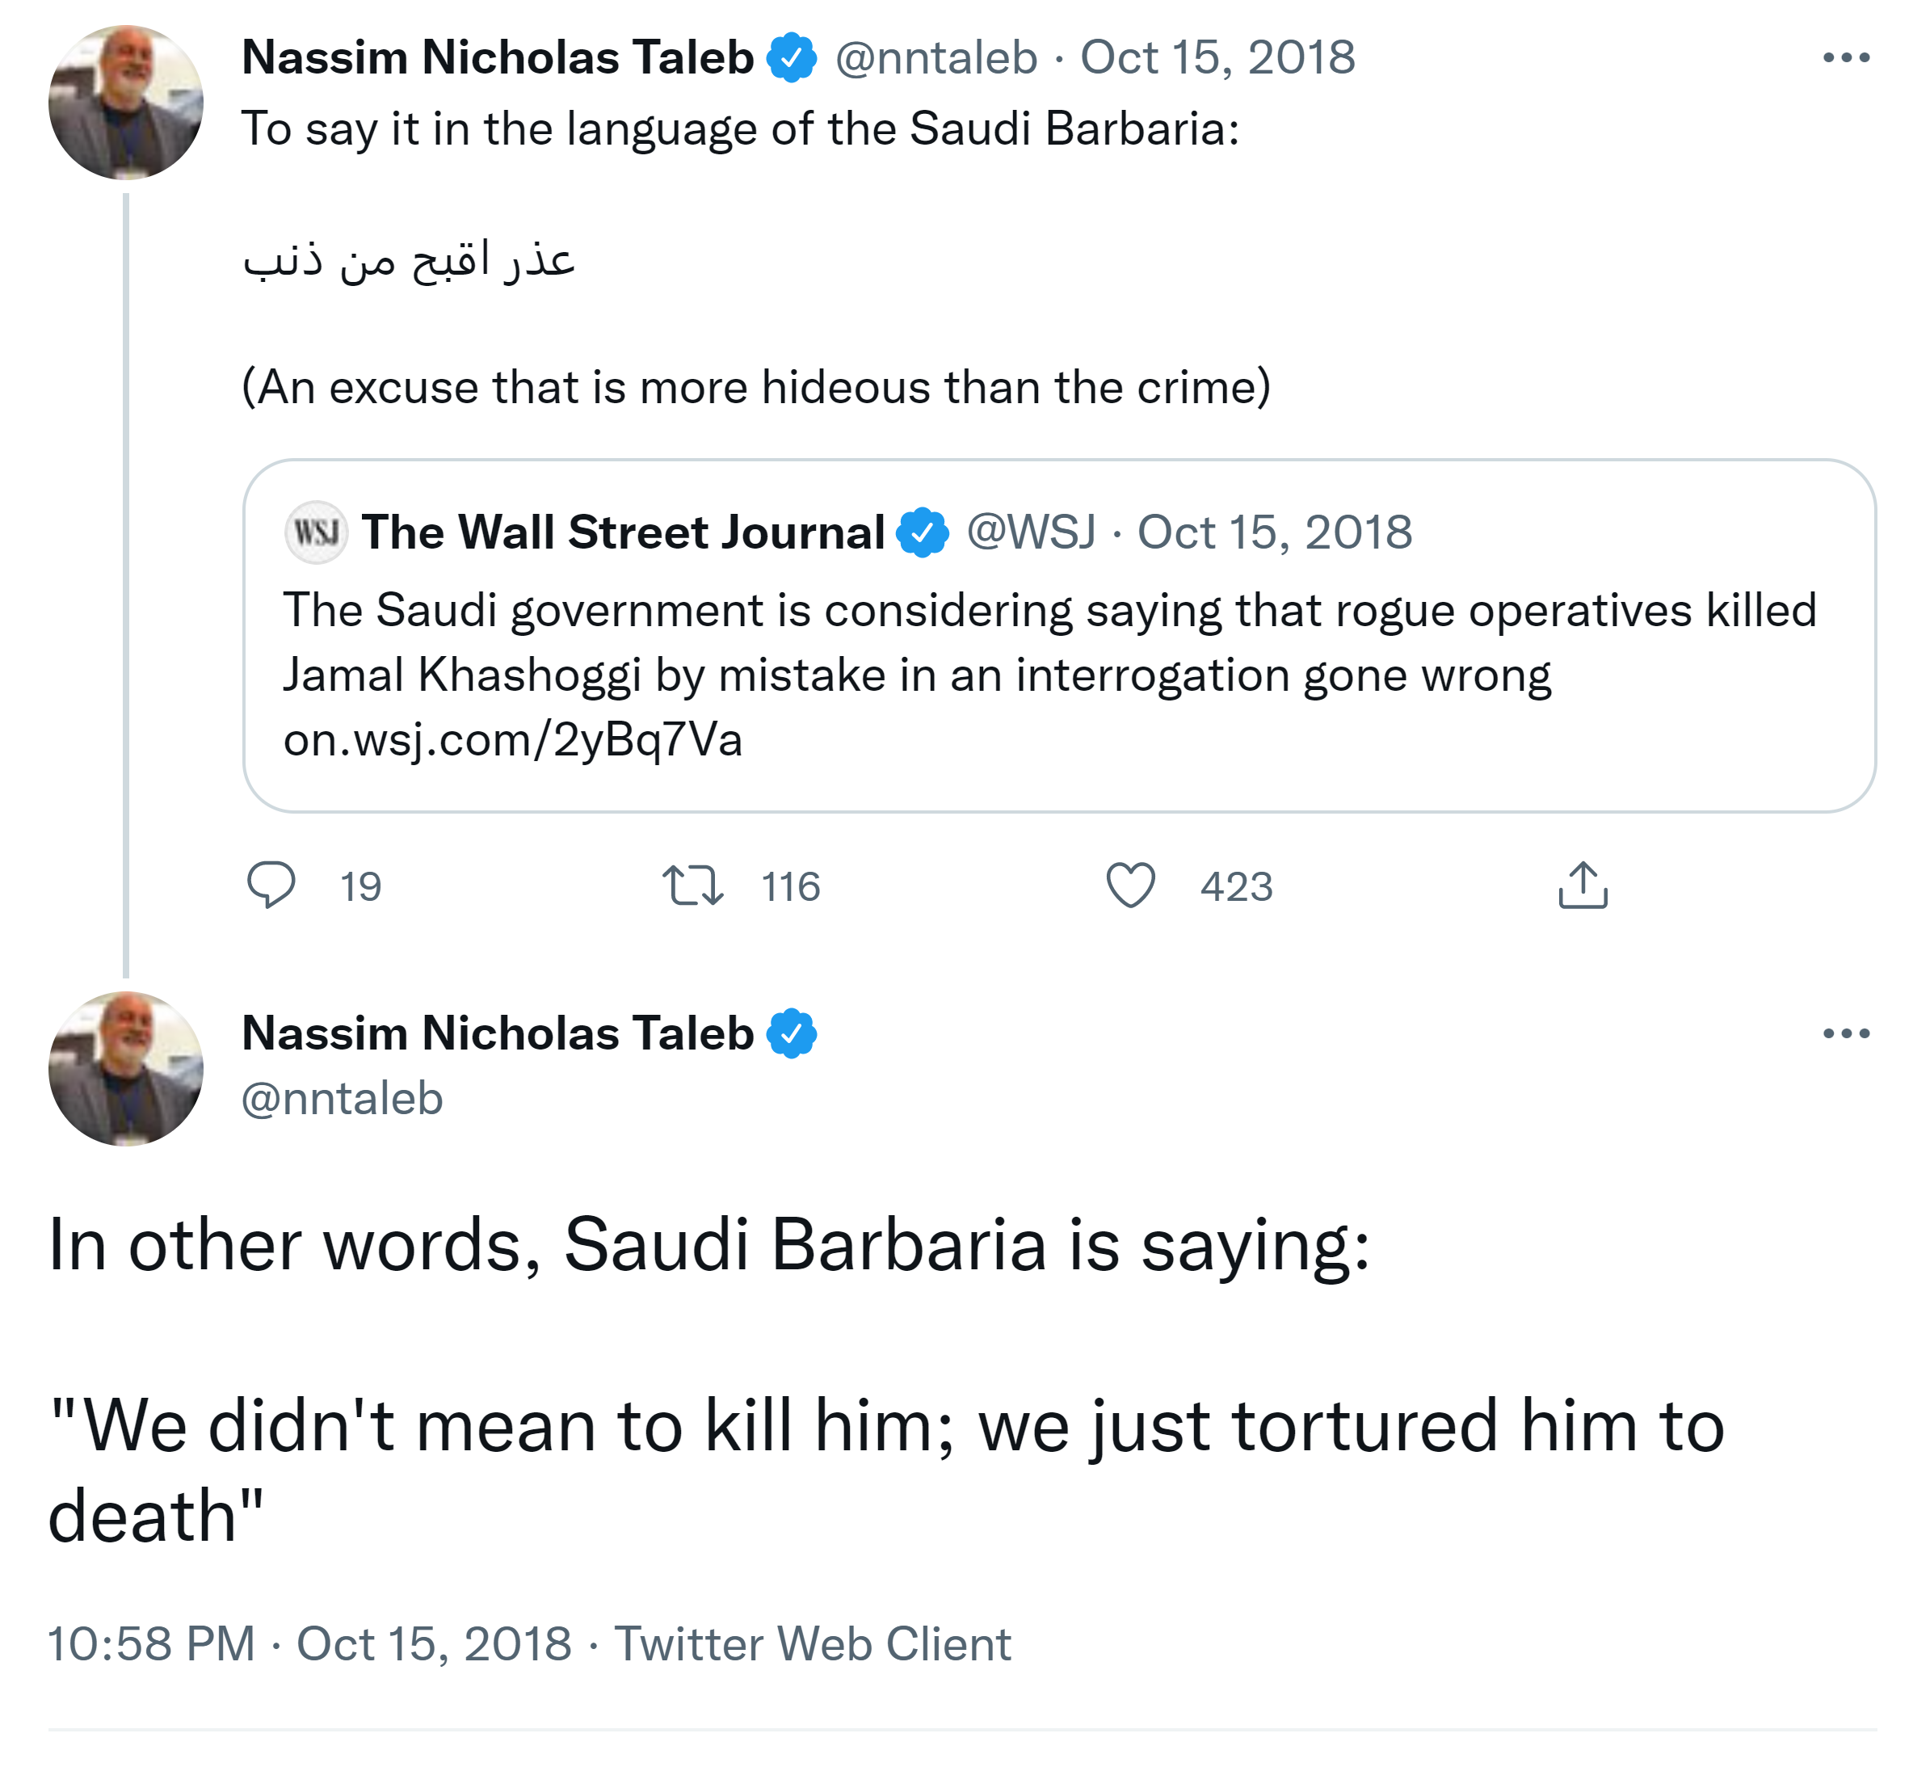Click the WSJ logo avatar

pyautogui.click(x=316, y=532)
